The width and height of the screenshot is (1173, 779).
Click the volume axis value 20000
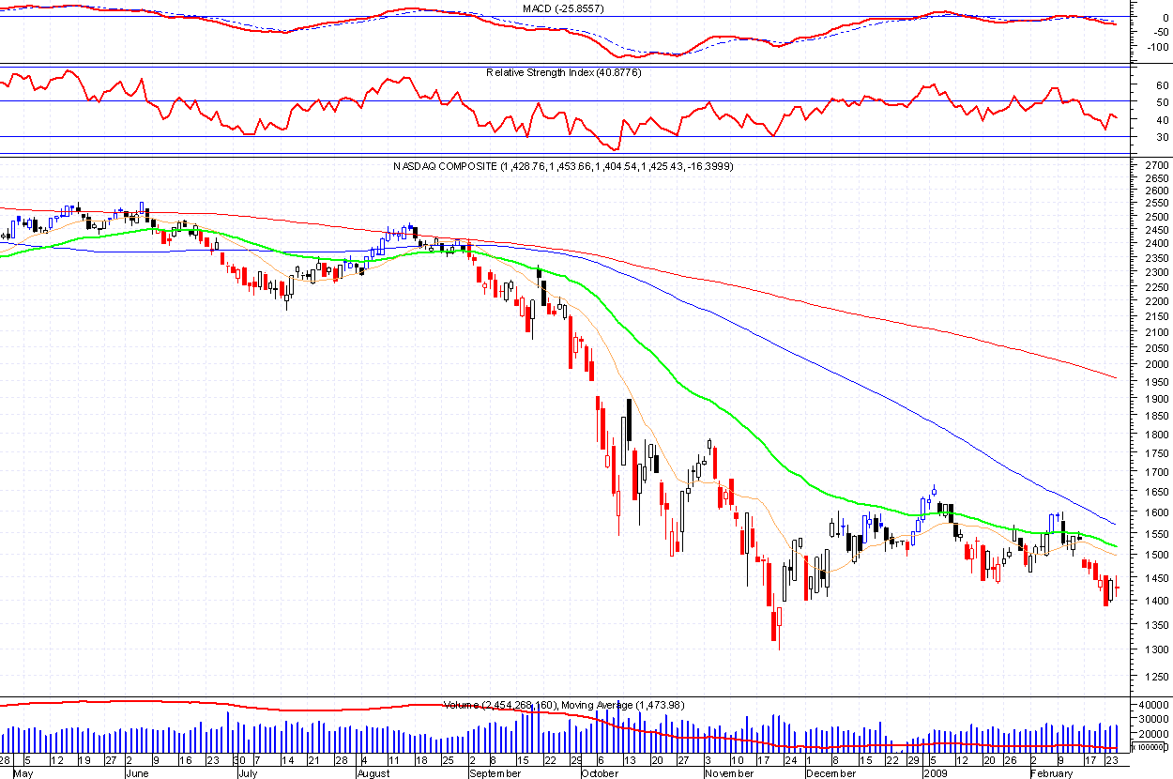click(x=1154, y=734)
